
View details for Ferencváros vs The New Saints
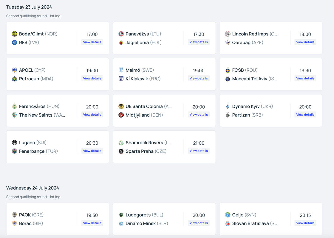click(x=92, y=115)
